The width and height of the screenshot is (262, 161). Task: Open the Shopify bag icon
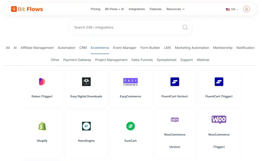(x=42, y=126)
